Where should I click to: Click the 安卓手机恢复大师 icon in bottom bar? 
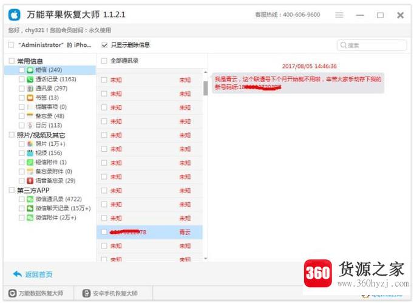tap(86, 293)
